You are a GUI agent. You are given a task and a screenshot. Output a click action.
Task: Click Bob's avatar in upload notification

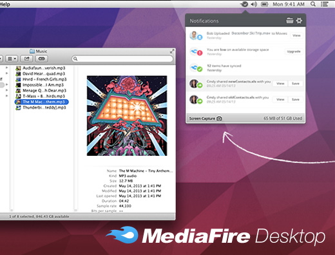click(194, 35)
